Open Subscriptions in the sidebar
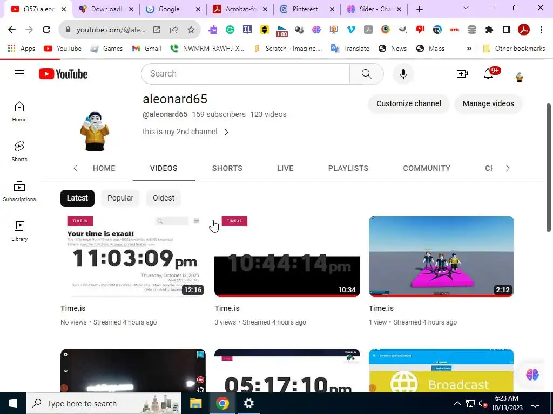Screen dimensions: 553x414 (19, 191)
